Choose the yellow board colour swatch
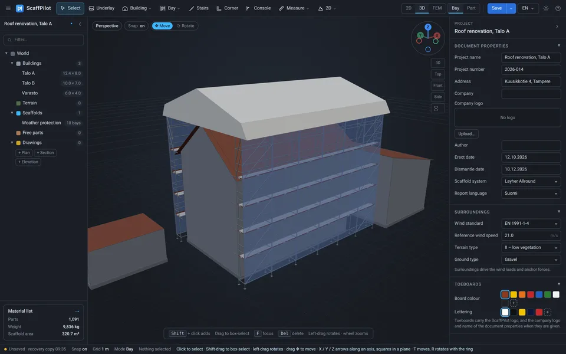566x354 pixels. (514, 295)
